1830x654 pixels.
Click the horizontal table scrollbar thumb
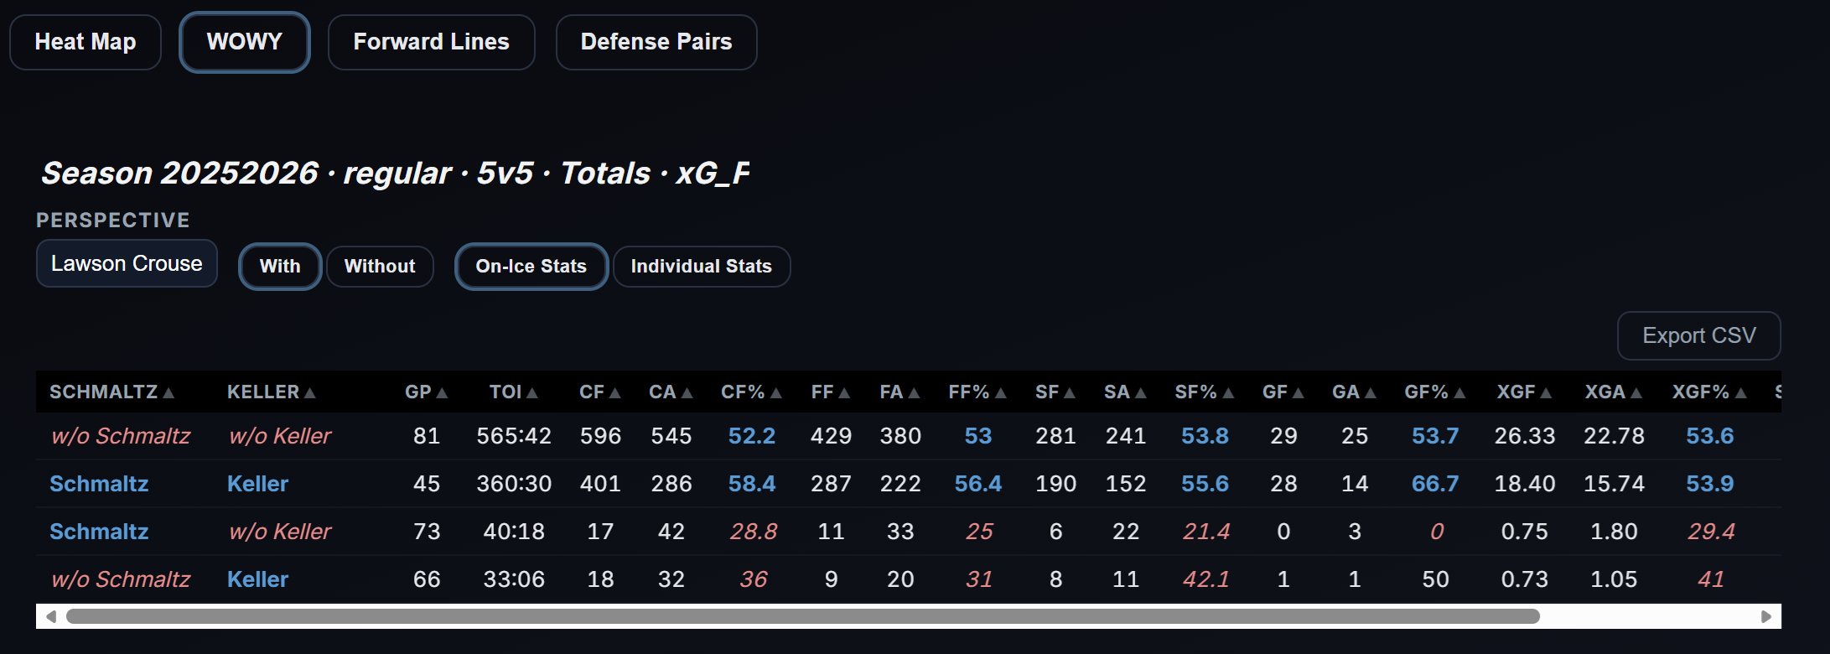pyautogui.click(x=802, y=616)
